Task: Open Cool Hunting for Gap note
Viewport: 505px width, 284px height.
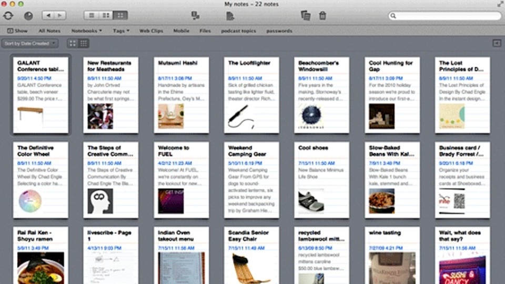Action: pos(392,95)
